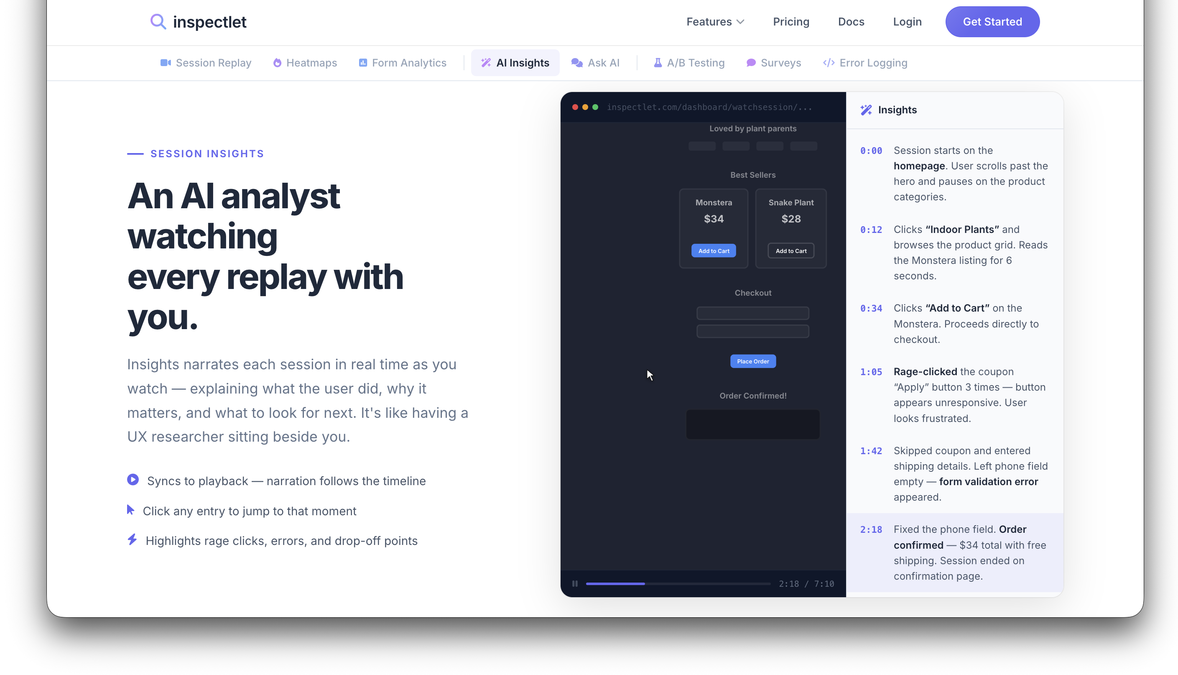Click the Place Order button
Viewport: 1178px width, 675px height.
[x=752, y=361]
